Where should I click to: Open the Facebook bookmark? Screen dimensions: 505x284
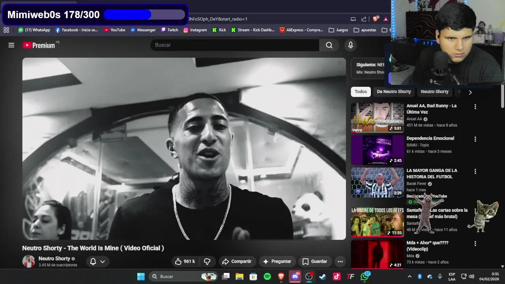pos(77,30)
